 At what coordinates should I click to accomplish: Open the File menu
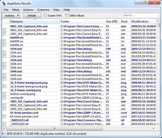(x=6, y=10)
